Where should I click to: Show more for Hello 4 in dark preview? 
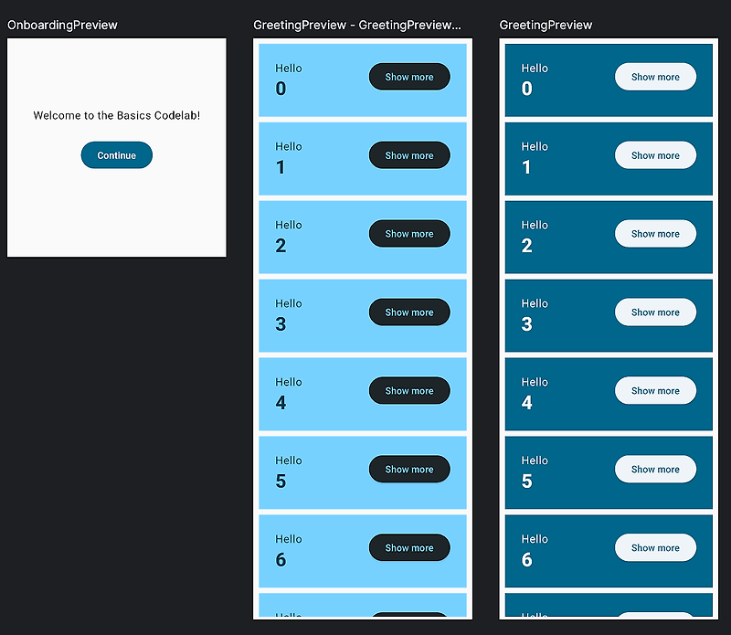[655, 391]
